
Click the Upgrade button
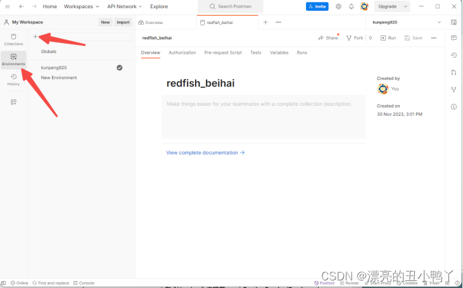click(x=388, y=6)
